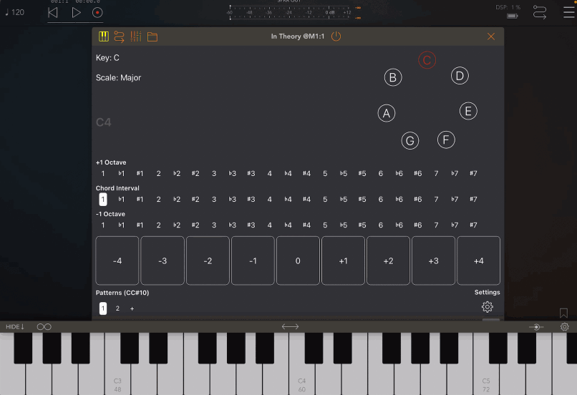The width and height of the screenshot is (577, 395).
Task: Select note A in the scale circle
Action: (x=387, y=113)
